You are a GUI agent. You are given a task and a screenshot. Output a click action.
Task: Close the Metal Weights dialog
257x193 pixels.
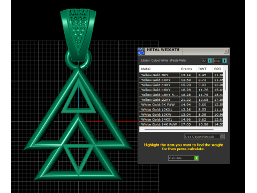pos(226,51)
